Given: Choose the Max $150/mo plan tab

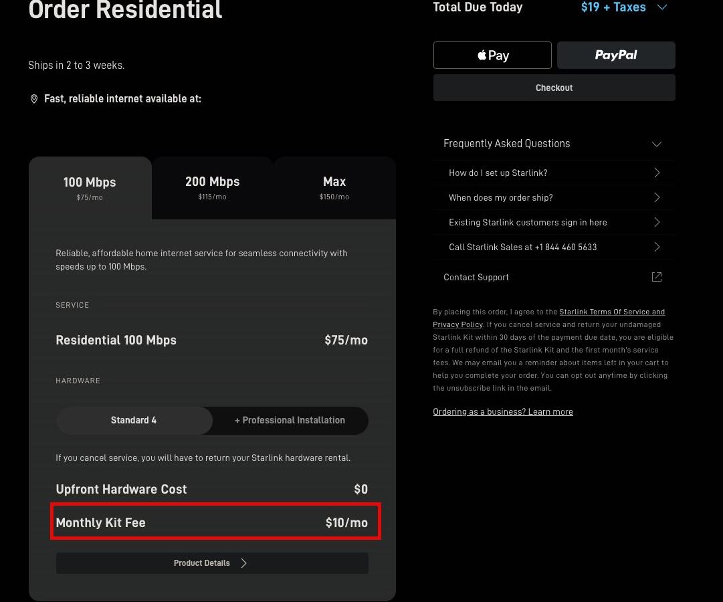Looking at the screenshot, I should [334, 188].
